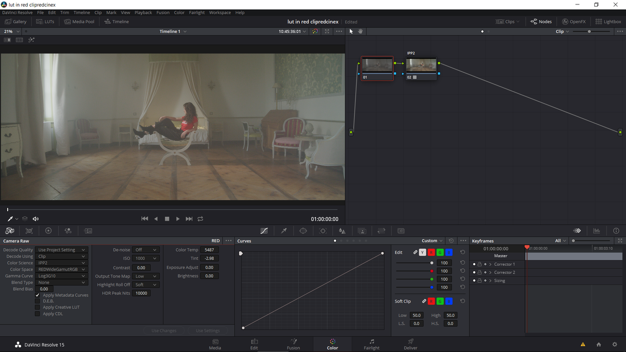Switch to the Deliver page tab
This screenshot has height=352, width=626.
coord(411,344)
